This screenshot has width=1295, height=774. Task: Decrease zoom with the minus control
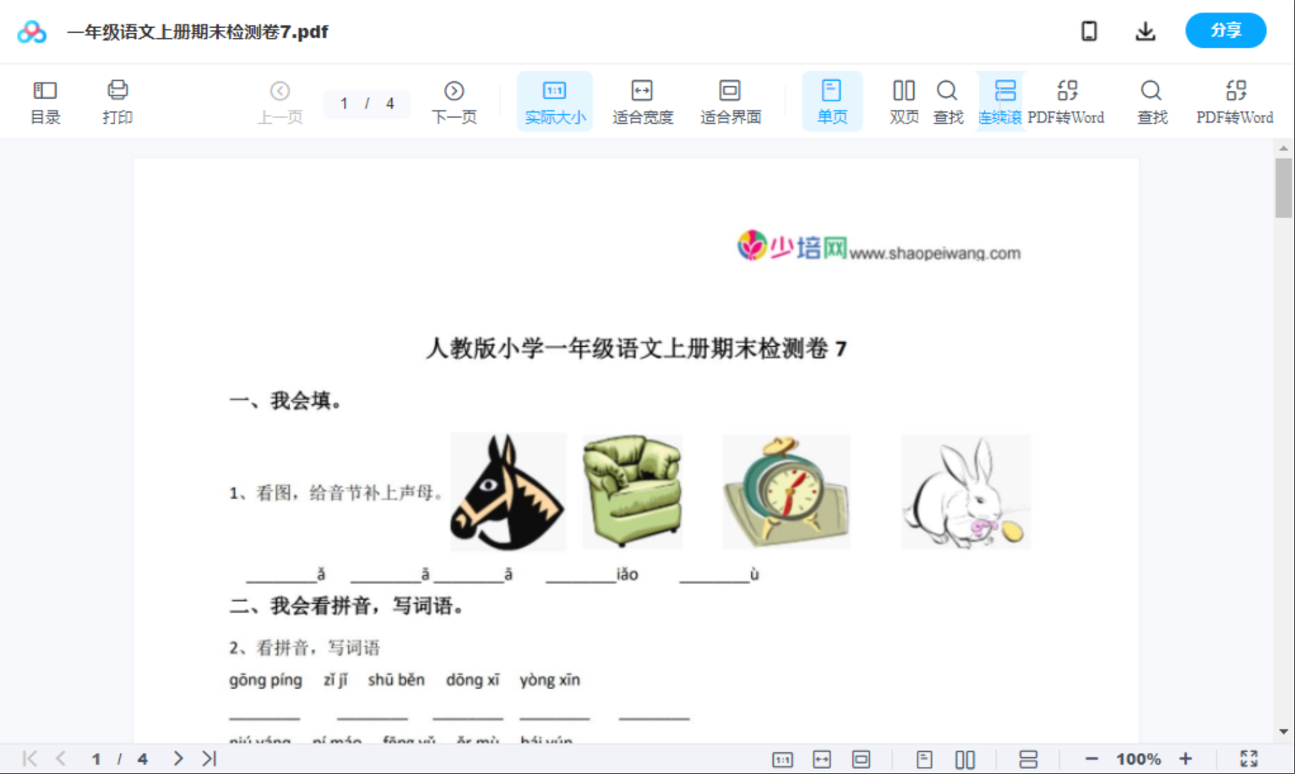1090,758
